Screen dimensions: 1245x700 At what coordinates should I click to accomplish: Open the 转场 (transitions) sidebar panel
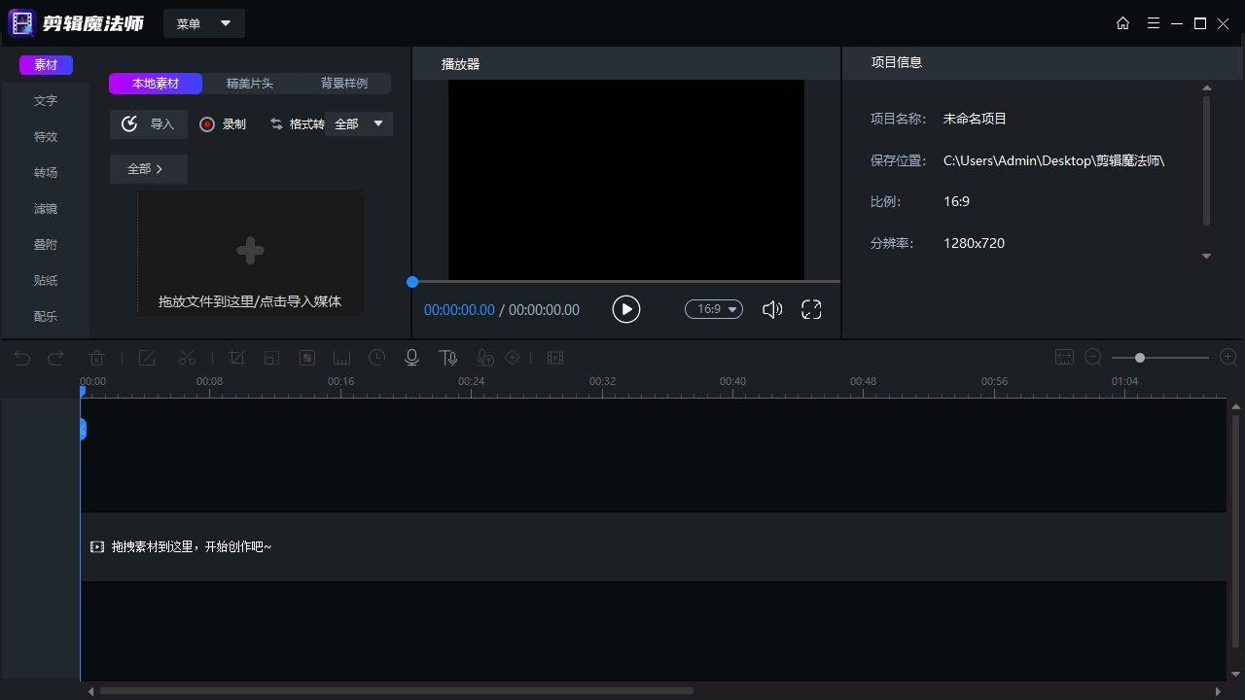[x=45, y=172]
